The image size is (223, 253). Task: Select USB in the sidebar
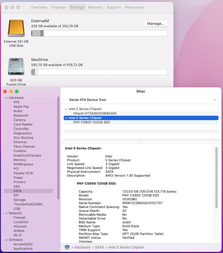tap(17, 209)
